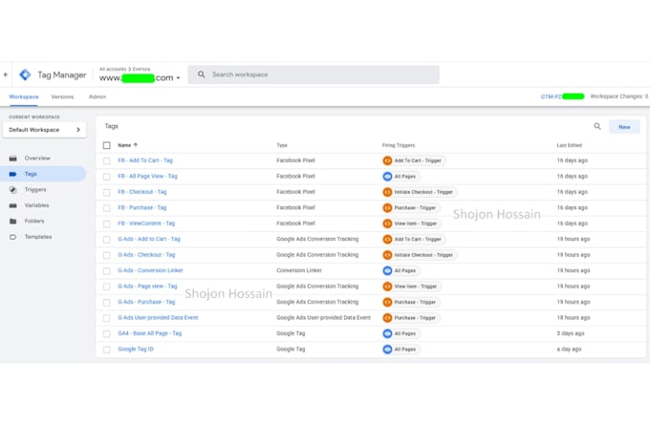
Task: Click the Workspace Changes counter
Action: pos(618,96)
